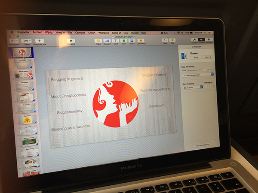Click the Media toolbar icon
Screen dimensions: 258x193
tap(132, 41)
